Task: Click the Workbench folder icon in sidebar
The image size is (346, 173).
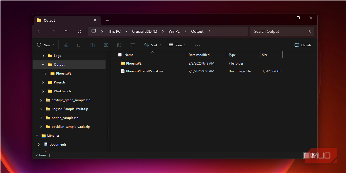Action: pyautogui.click(x=50, y=91)
